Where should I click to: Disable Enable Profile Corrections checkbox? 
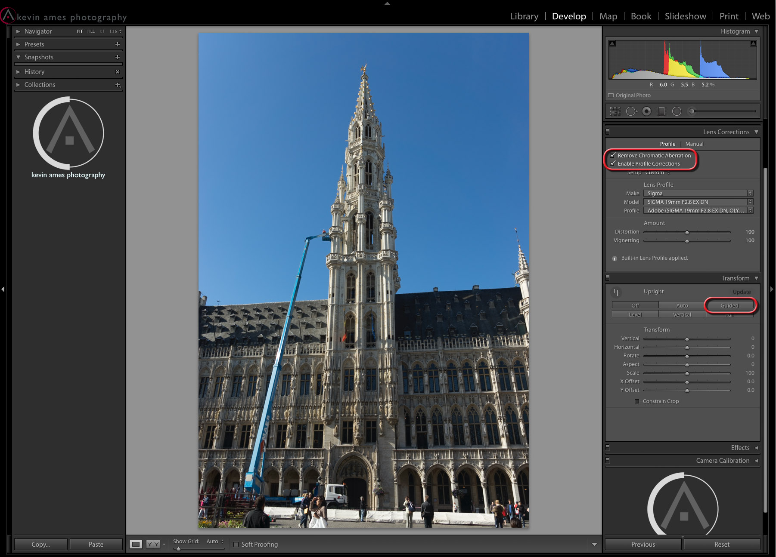[613, 163]
